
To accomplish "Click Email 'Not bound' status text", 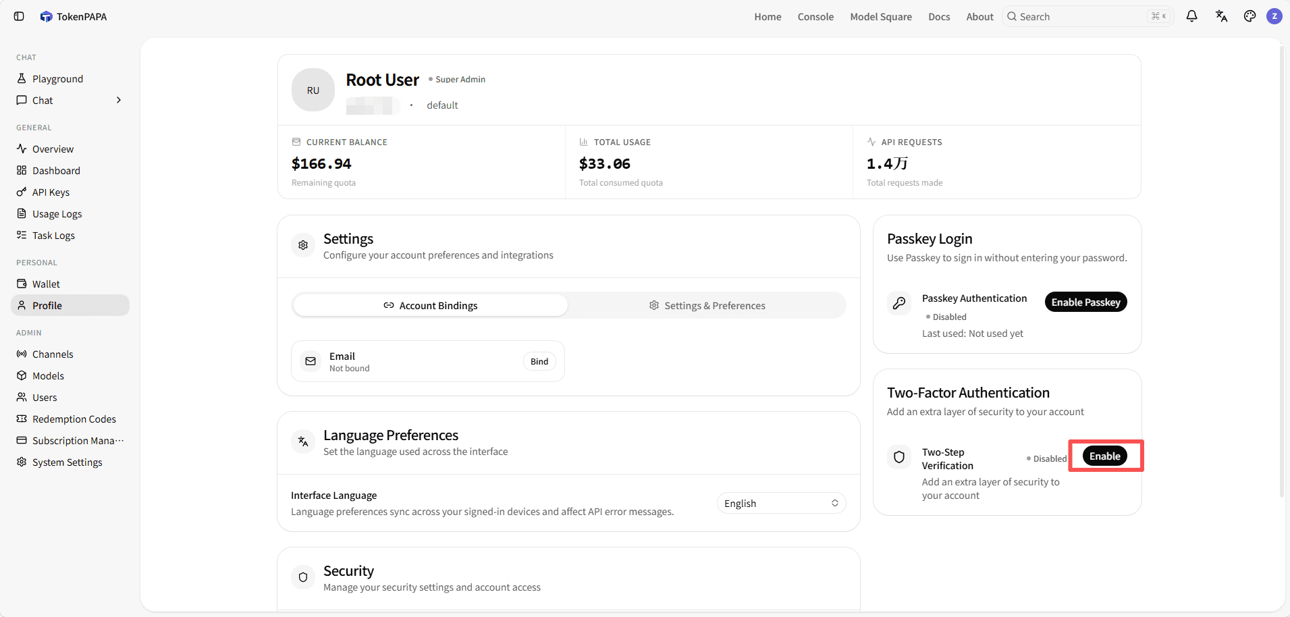I will click(349, 368).
